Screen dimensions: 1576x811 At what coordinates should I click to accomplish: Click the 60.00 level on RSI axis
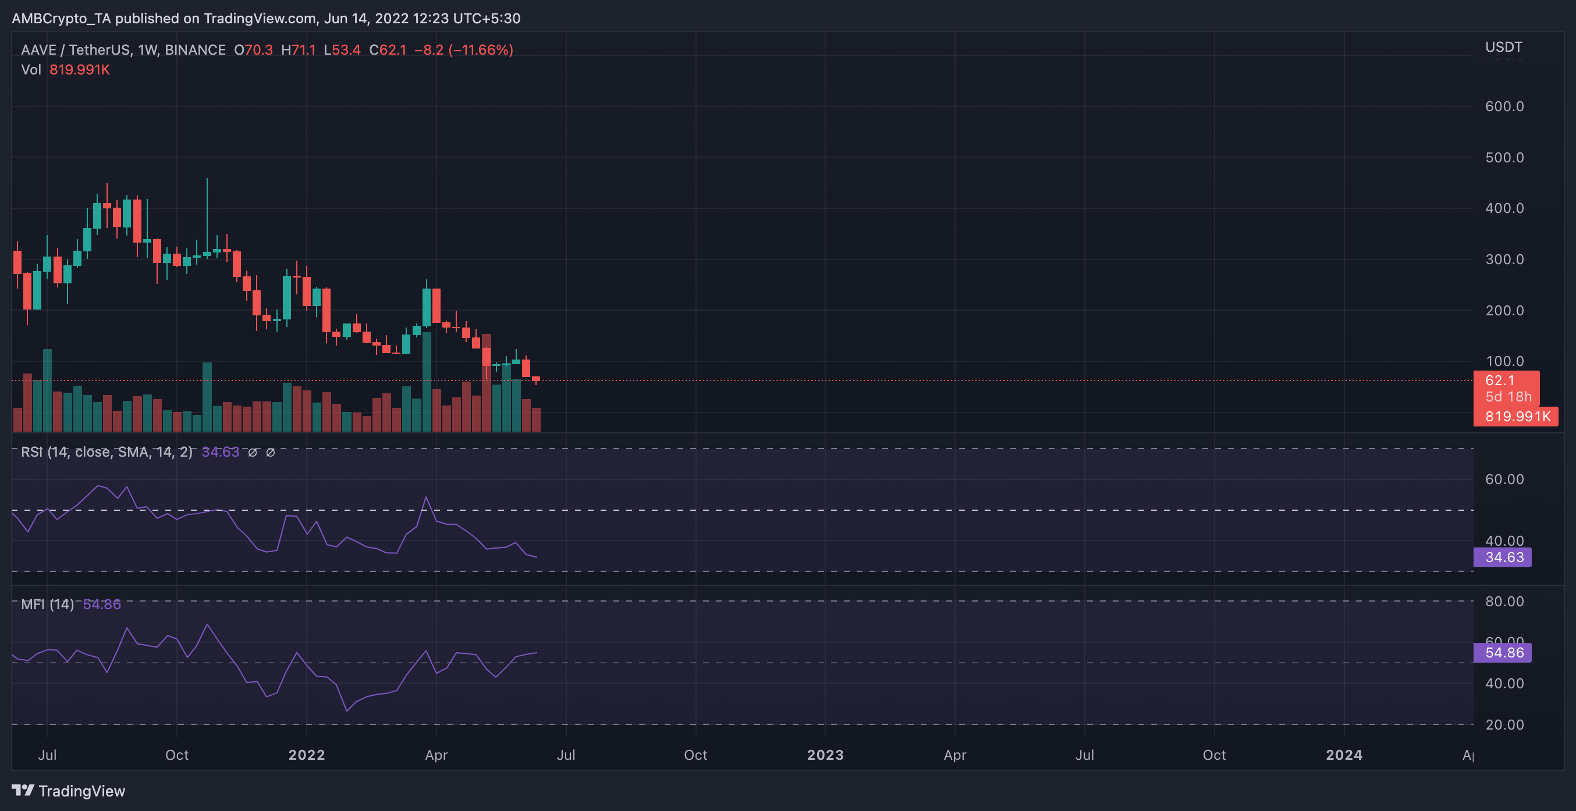tap(1504, 479)
